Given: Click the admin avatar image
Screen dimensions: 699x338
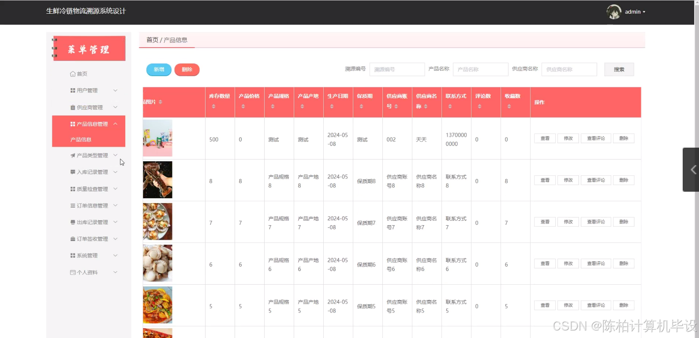Looking at the screenshot, I should [614, 12].
